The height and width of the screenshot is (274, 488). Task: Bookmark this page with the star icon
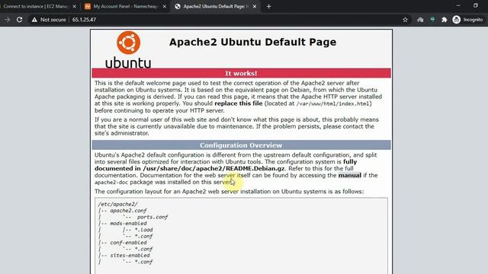click(x=405, y=20)
